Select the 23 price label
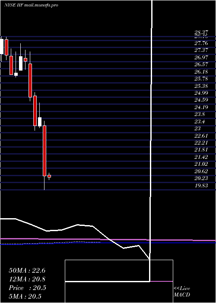216x303 pixels. [x=197, y=129]
